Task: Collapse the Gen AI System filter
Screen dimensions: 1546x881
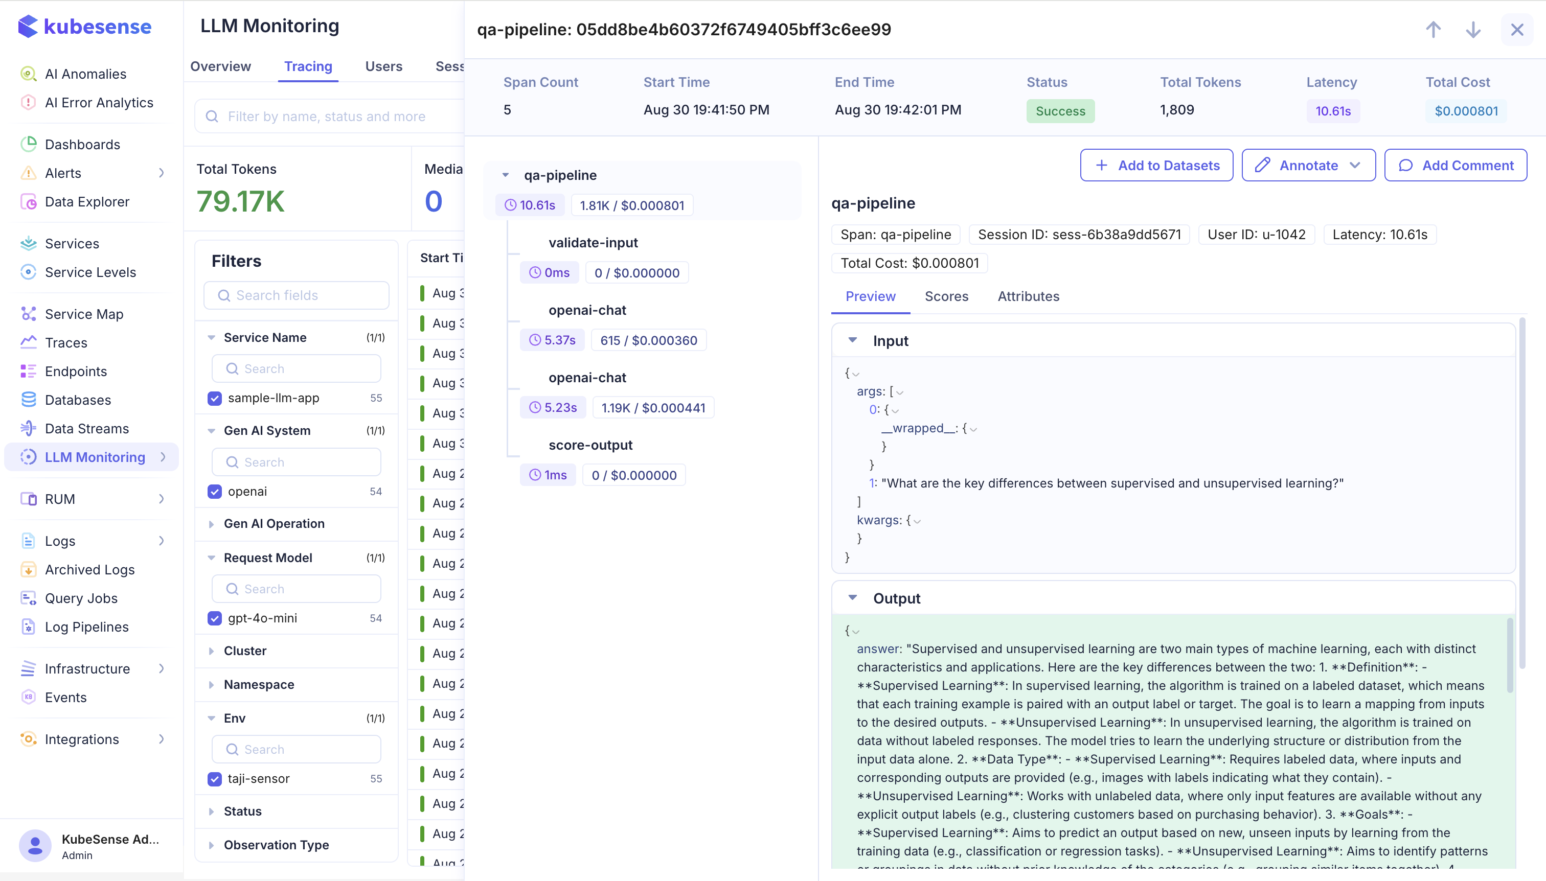Action: [211, 431]
